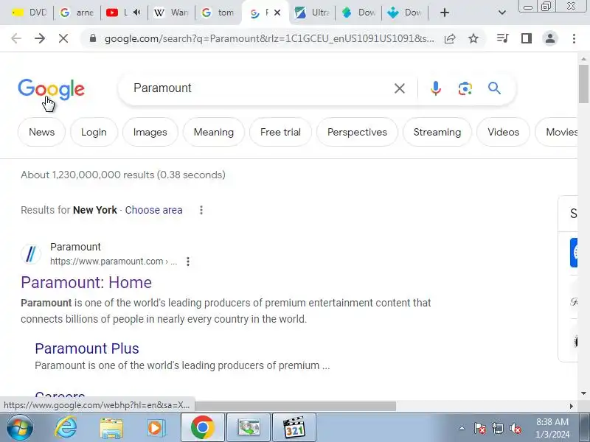This screenshot has width=590, height=442.
Task: Open the Paramount: Home result
Action: coord(86,283)
